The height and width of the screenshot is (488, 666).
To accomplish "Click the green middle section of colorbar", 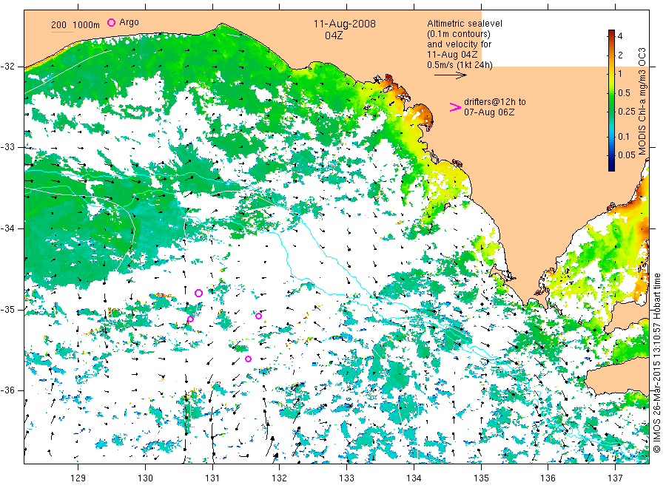I will point(611,102).
